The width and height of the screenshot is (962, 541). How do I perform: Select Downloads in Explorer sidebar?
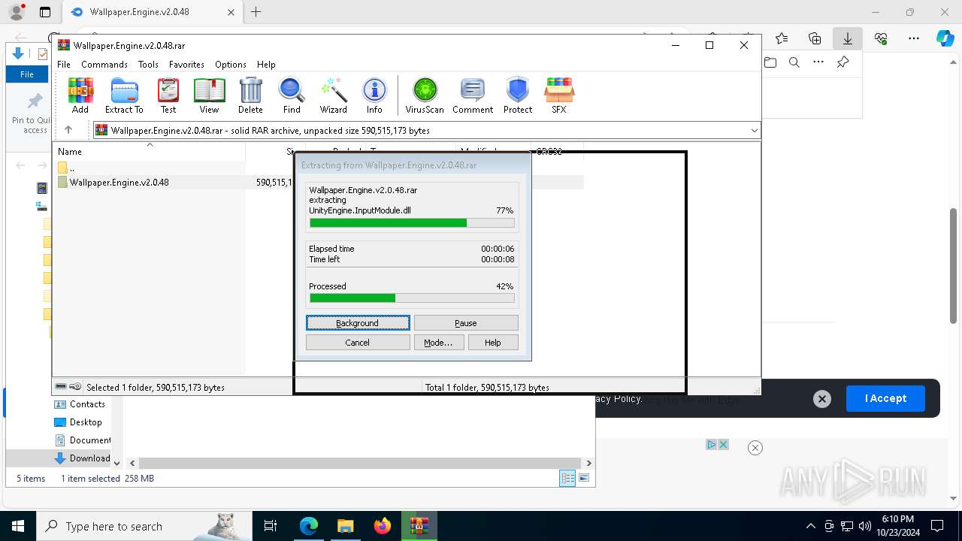coord(83,458)
